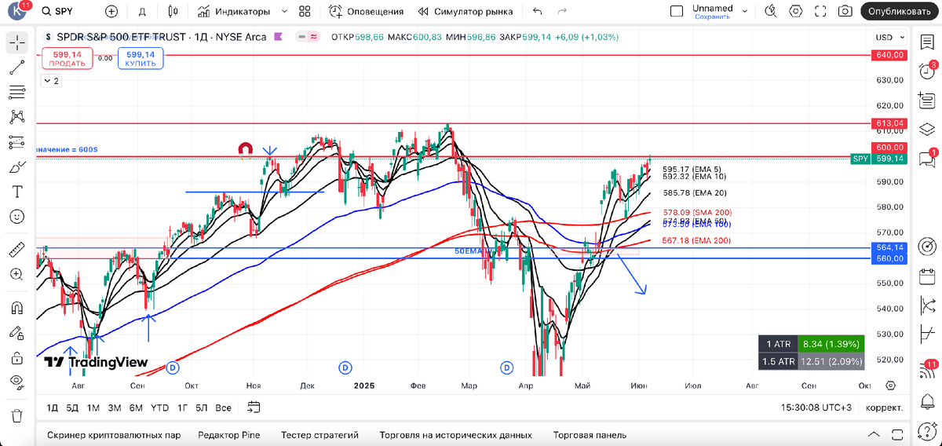
Task: Expand the collapsed indicators legend "2"
Action: click(x=51, y=80)
